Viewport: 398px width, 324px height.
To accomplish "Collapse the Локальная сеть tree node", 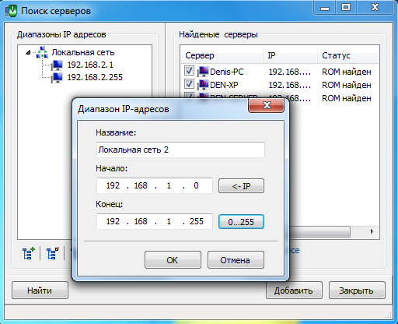I will pos(28,53).
